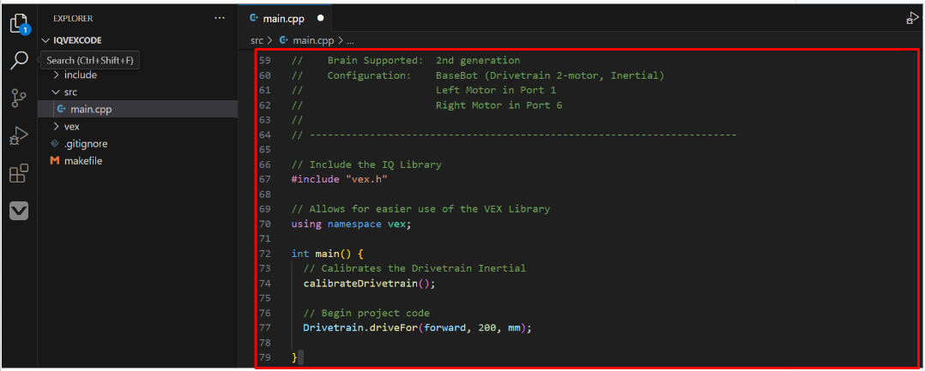Expand the include folder
The image size is (925, 371).
[80, 75]
